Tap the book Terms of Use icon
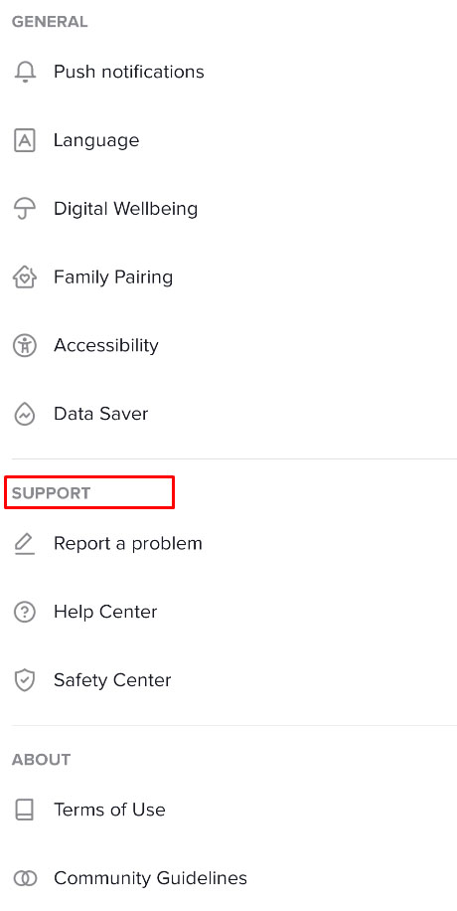This screenshot has height=911, width=457. (25, 810)
